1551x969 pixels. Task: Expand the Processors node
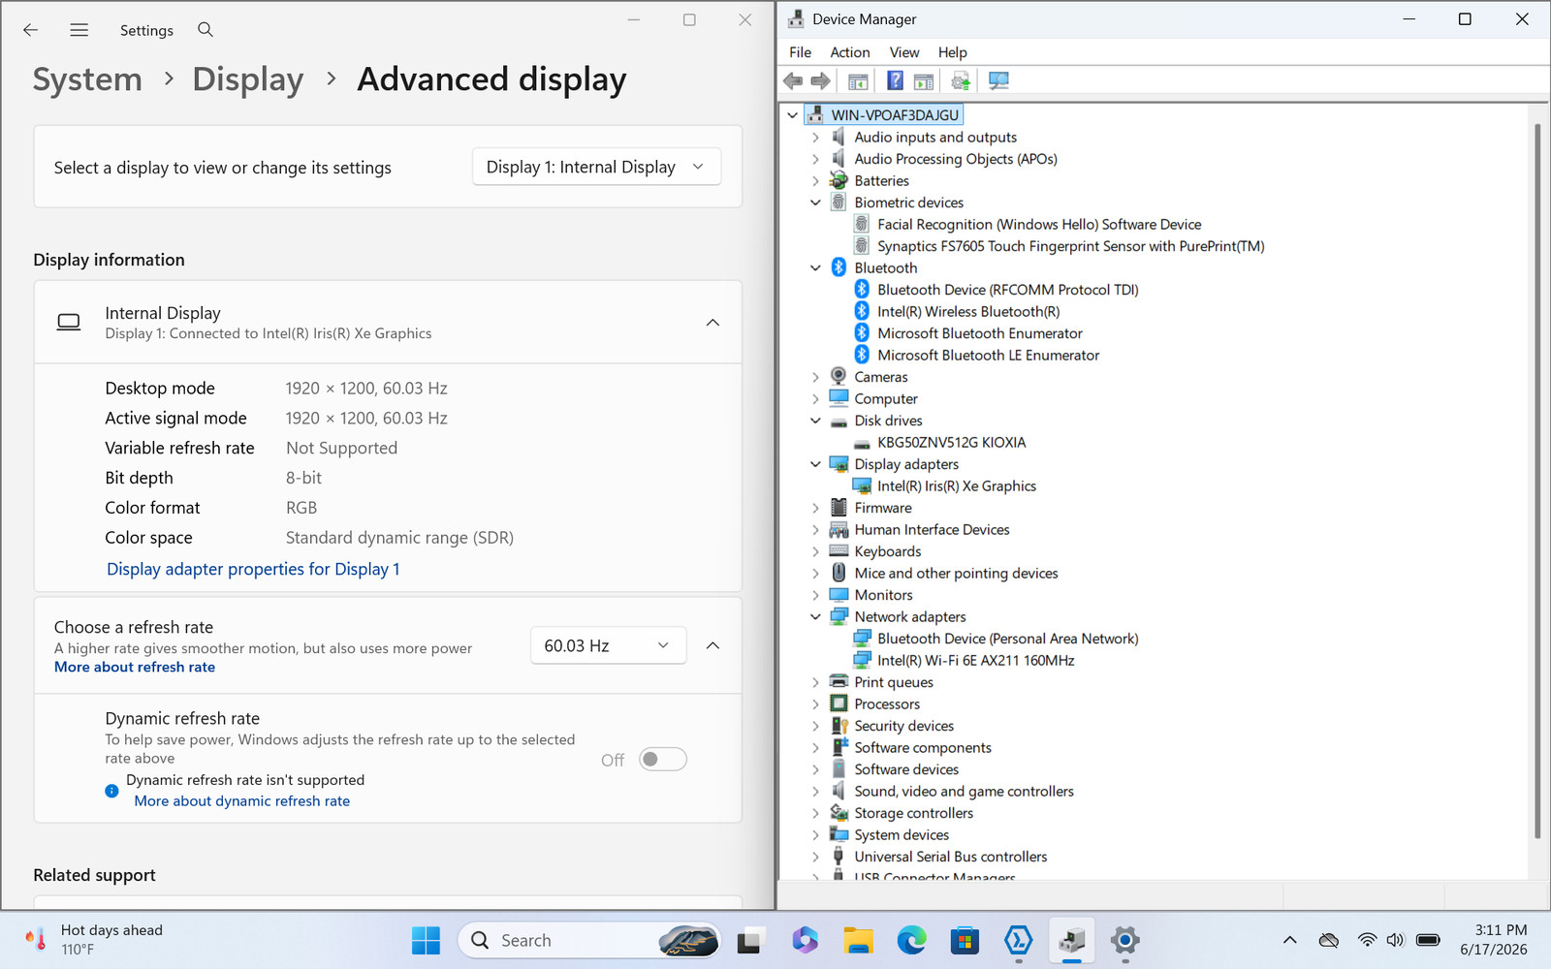coord(815,704)
